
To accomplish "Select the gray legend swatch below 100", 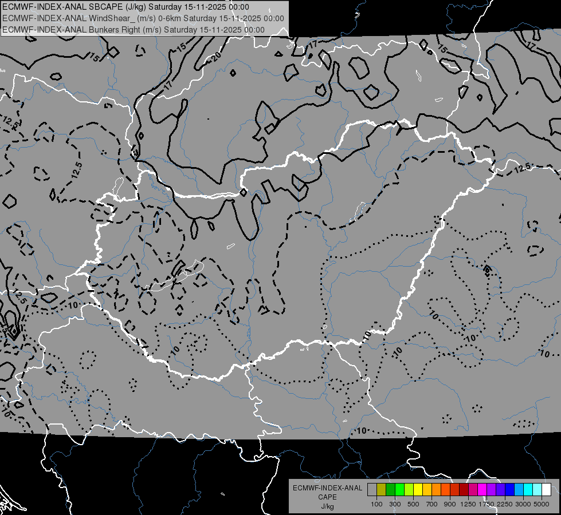I will pyautogui.click(x=372, y=490).
